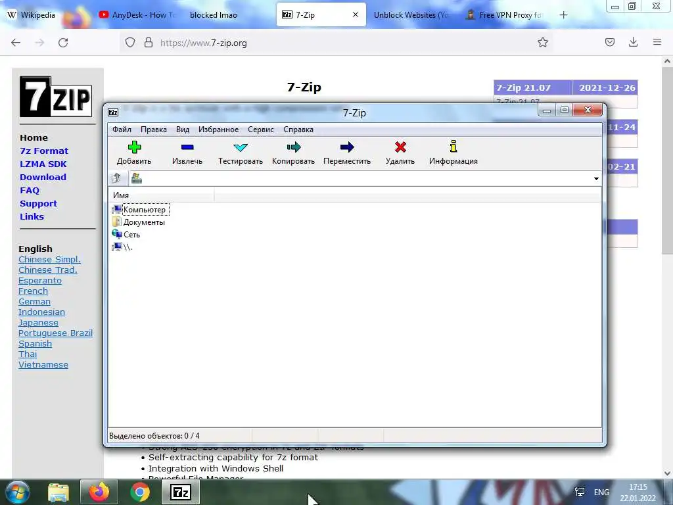Reload the page in Firefox
The height and width of the screenshot is (505, 673).
63,43
